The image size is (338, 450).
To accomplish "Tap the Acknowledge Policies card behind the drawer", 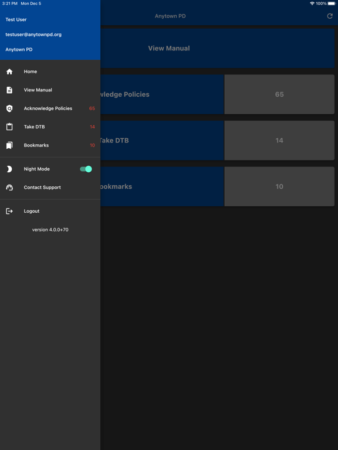I will (163, 94).
